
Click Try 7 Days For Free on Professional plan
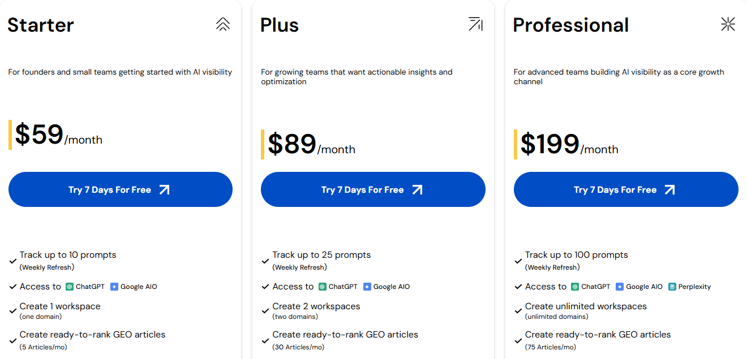pos(626,189)
